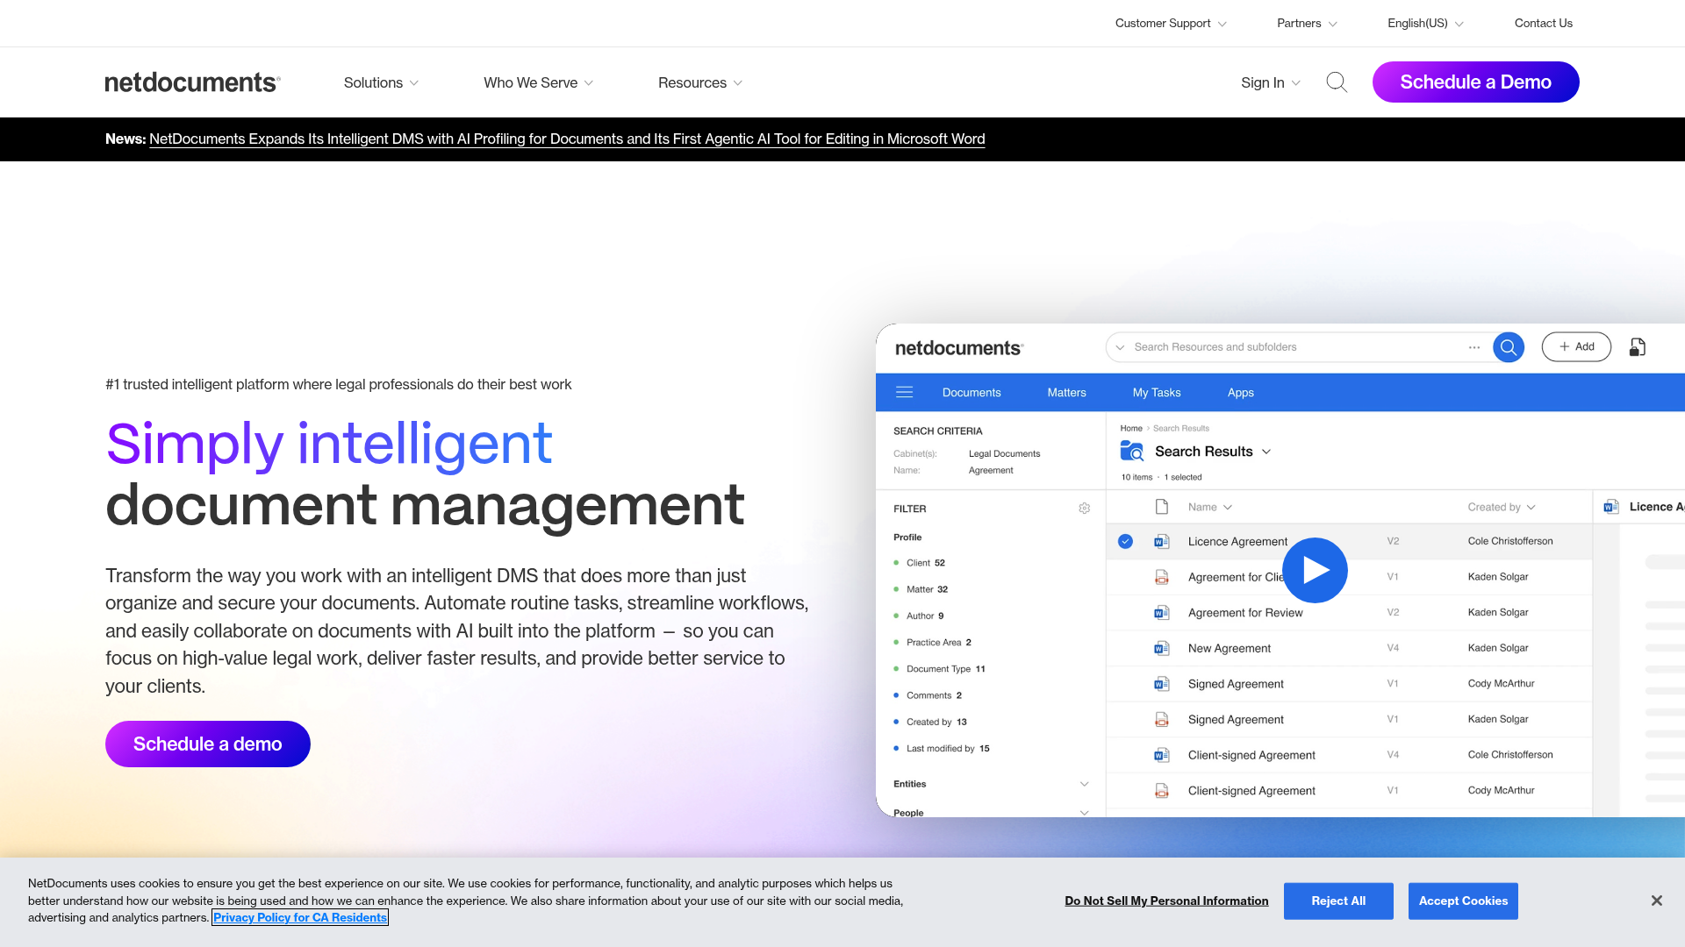Click the Search Results folder icon
The image size is (1685, 947).
click(1132, 451)
